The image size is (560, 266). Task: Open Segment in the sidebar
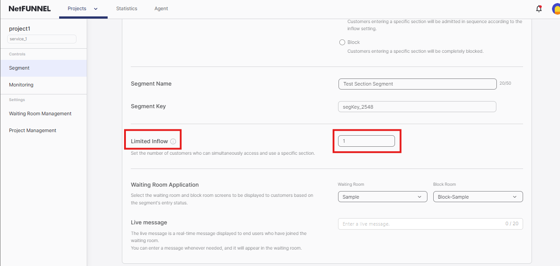click(x=20, y=68)
